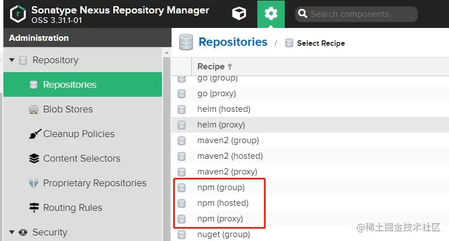
Task: Click database icon beside maven2 (group)
Action: point(182,141)
